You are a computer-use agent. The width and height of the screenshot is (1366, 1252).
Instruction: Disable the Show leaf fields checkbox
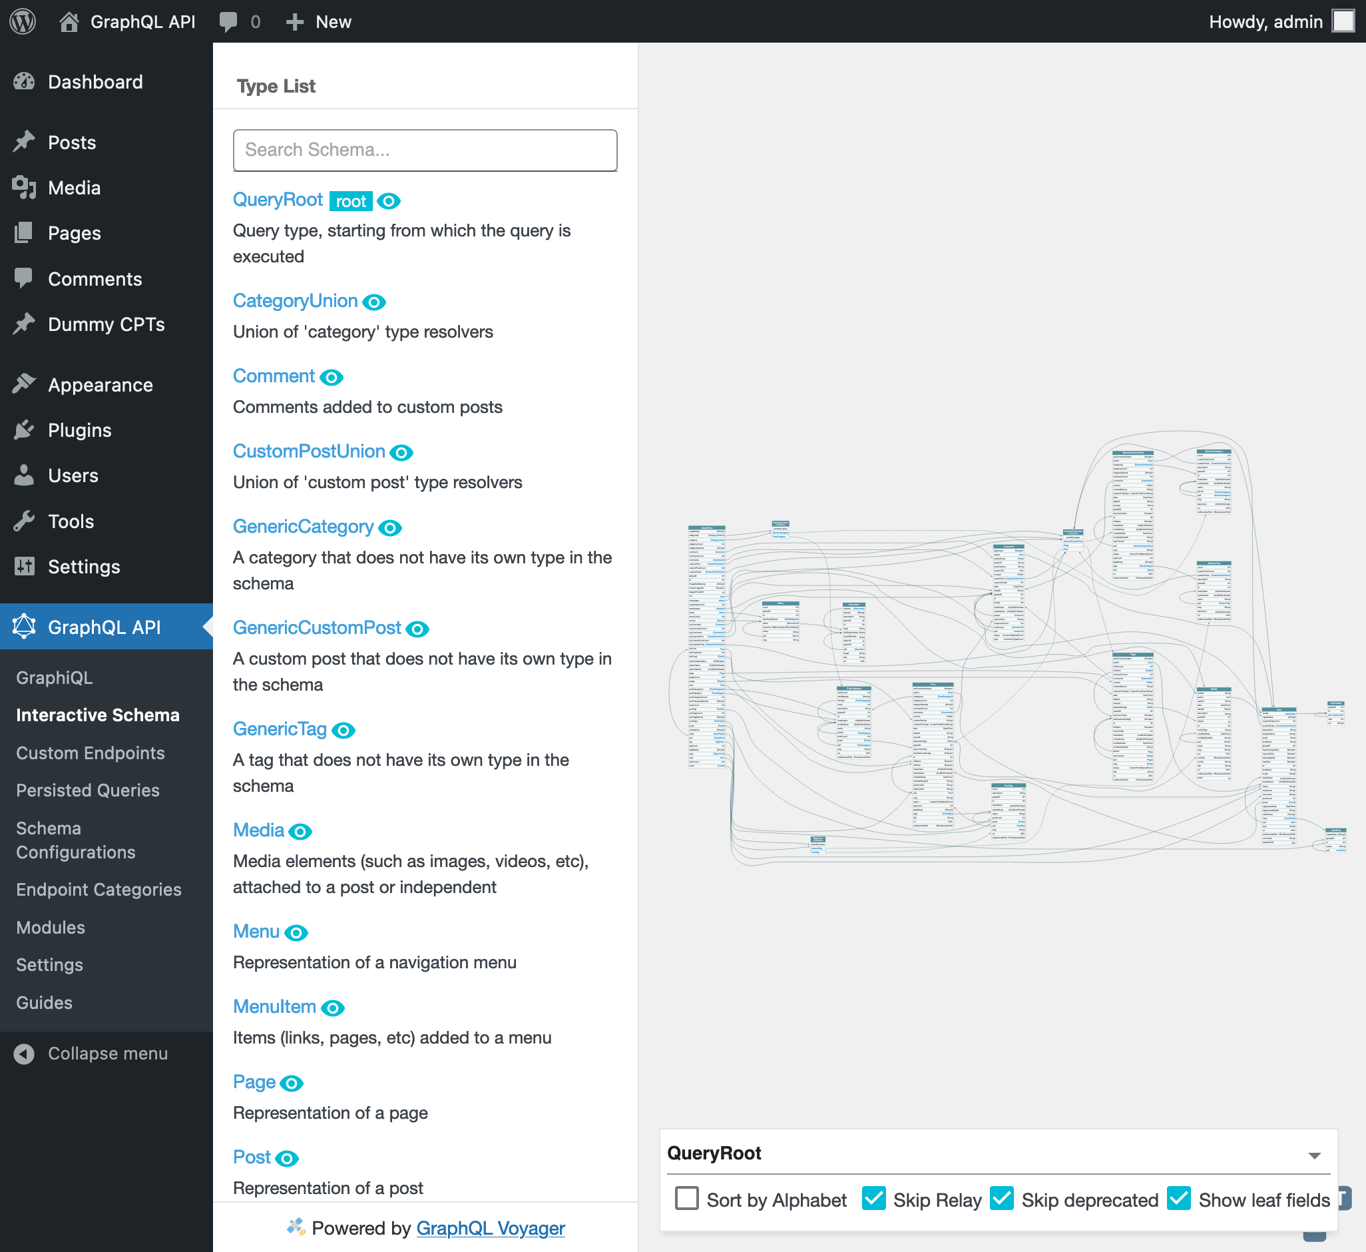1178,1199
